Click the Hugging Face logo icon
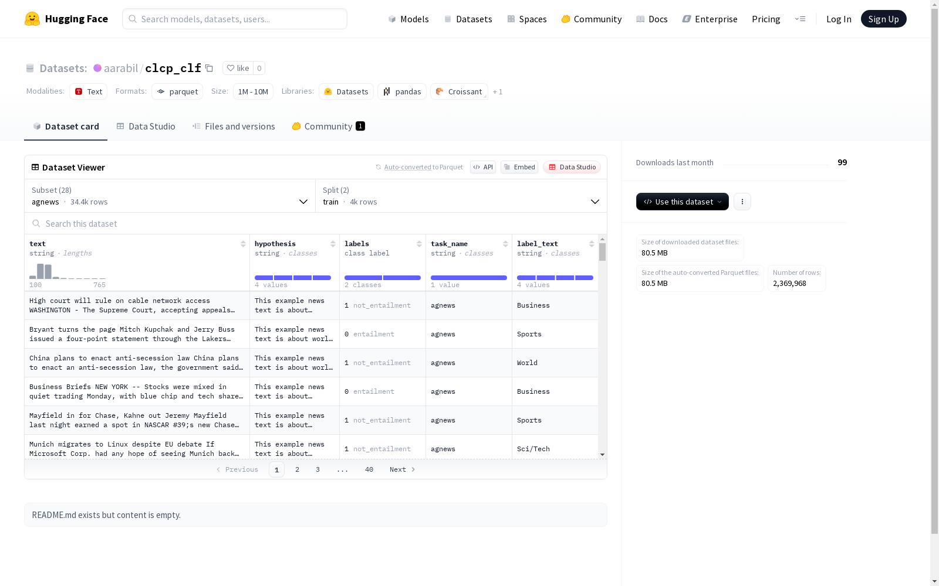Screen dimensions: 939x586 click(x=32, y=19)
